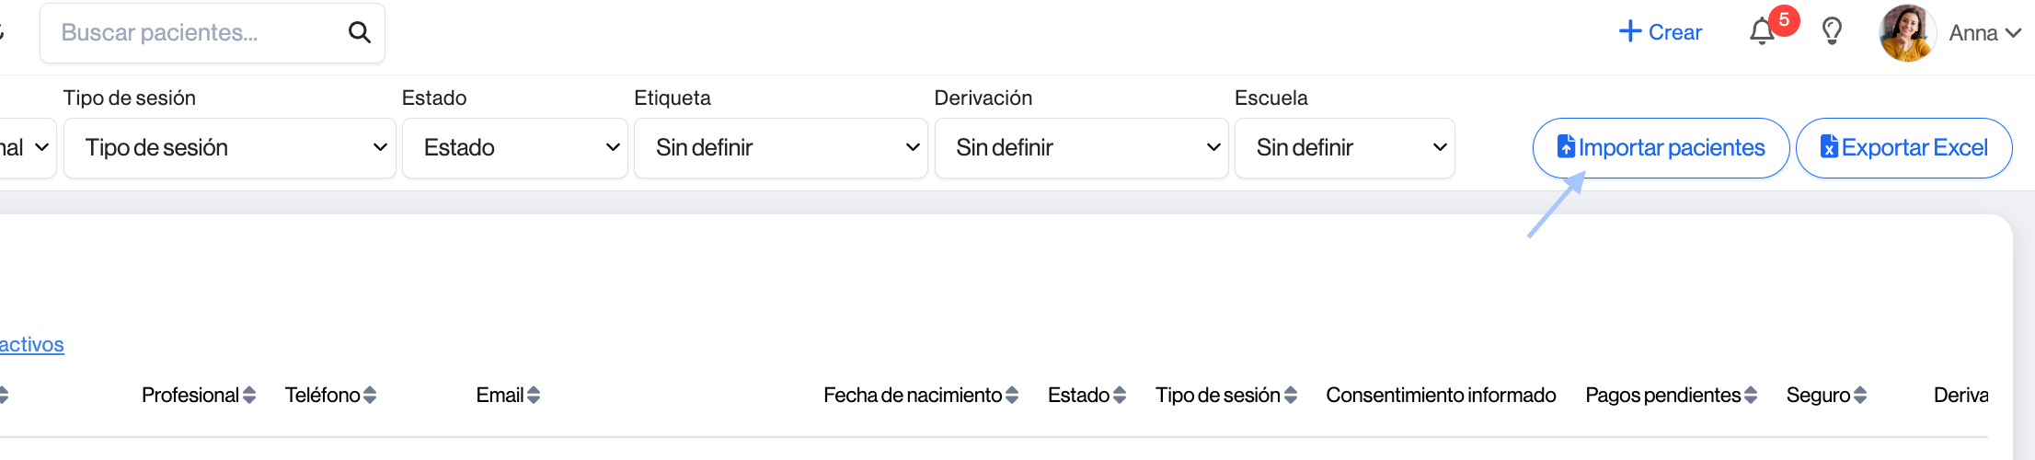Open the Tipo de sesión dropdown
The image size is (2035, 460).
click(x=230, y=148)
